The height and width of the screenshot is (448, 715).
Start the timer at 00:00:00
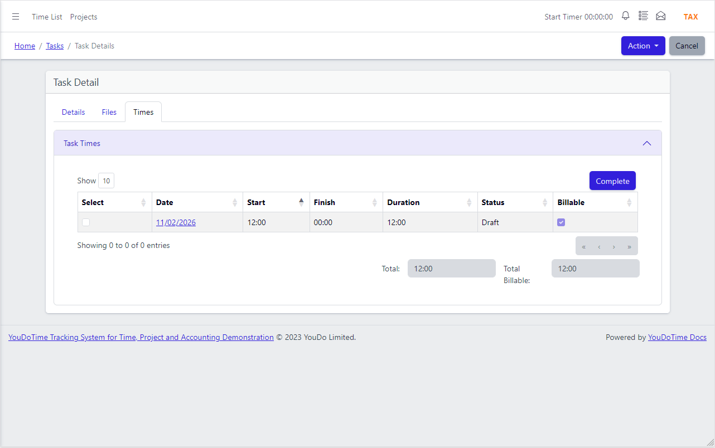coord(579,17)
